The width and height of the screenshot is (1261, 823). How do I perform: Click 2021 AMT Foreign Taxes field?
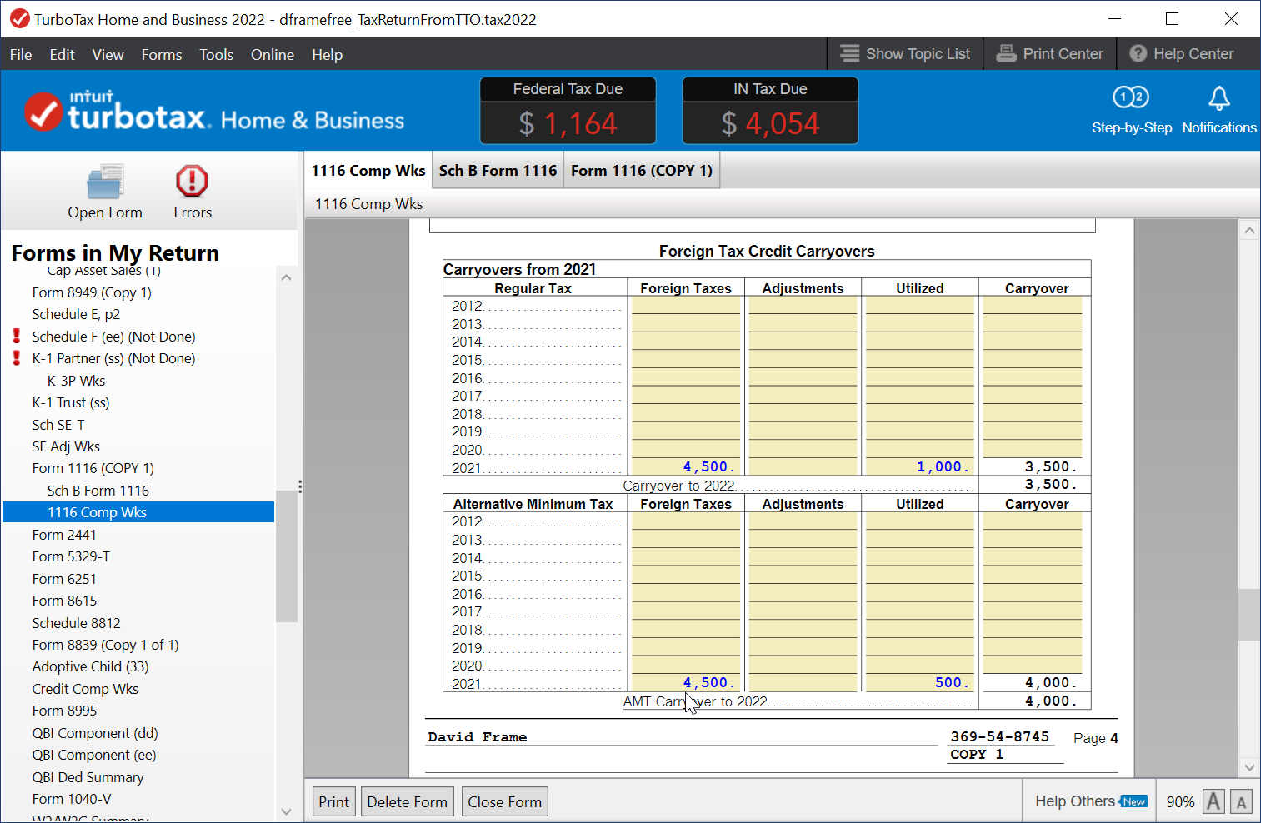(686, 682)
